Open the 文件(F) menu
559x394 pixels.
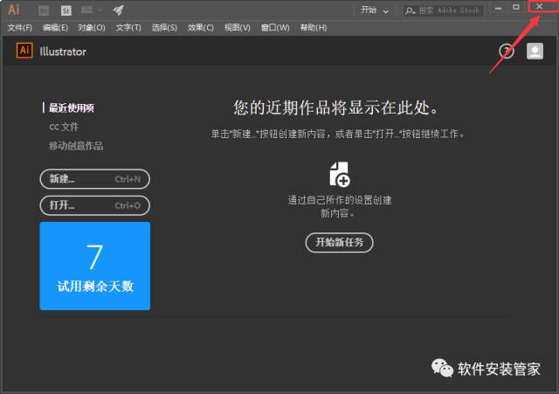pyautogui.click(x=19, y=27)
